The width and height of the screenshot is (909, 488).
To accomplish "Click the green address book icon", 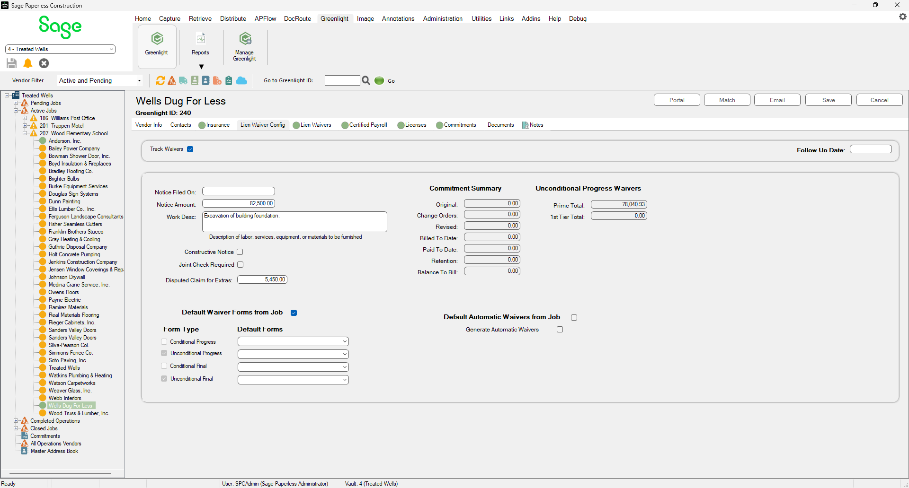I will (195, 80).
